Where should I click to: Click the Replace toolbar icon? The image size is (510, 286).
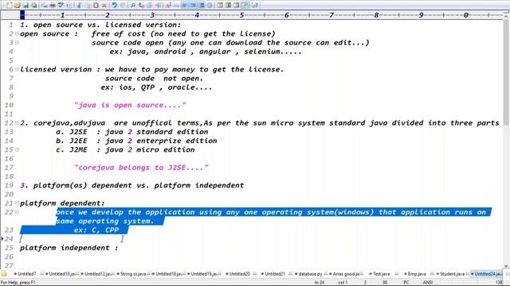[x=141, y=6]
